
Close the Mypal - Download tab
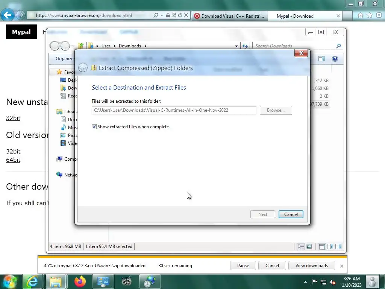tap(338, 16)
